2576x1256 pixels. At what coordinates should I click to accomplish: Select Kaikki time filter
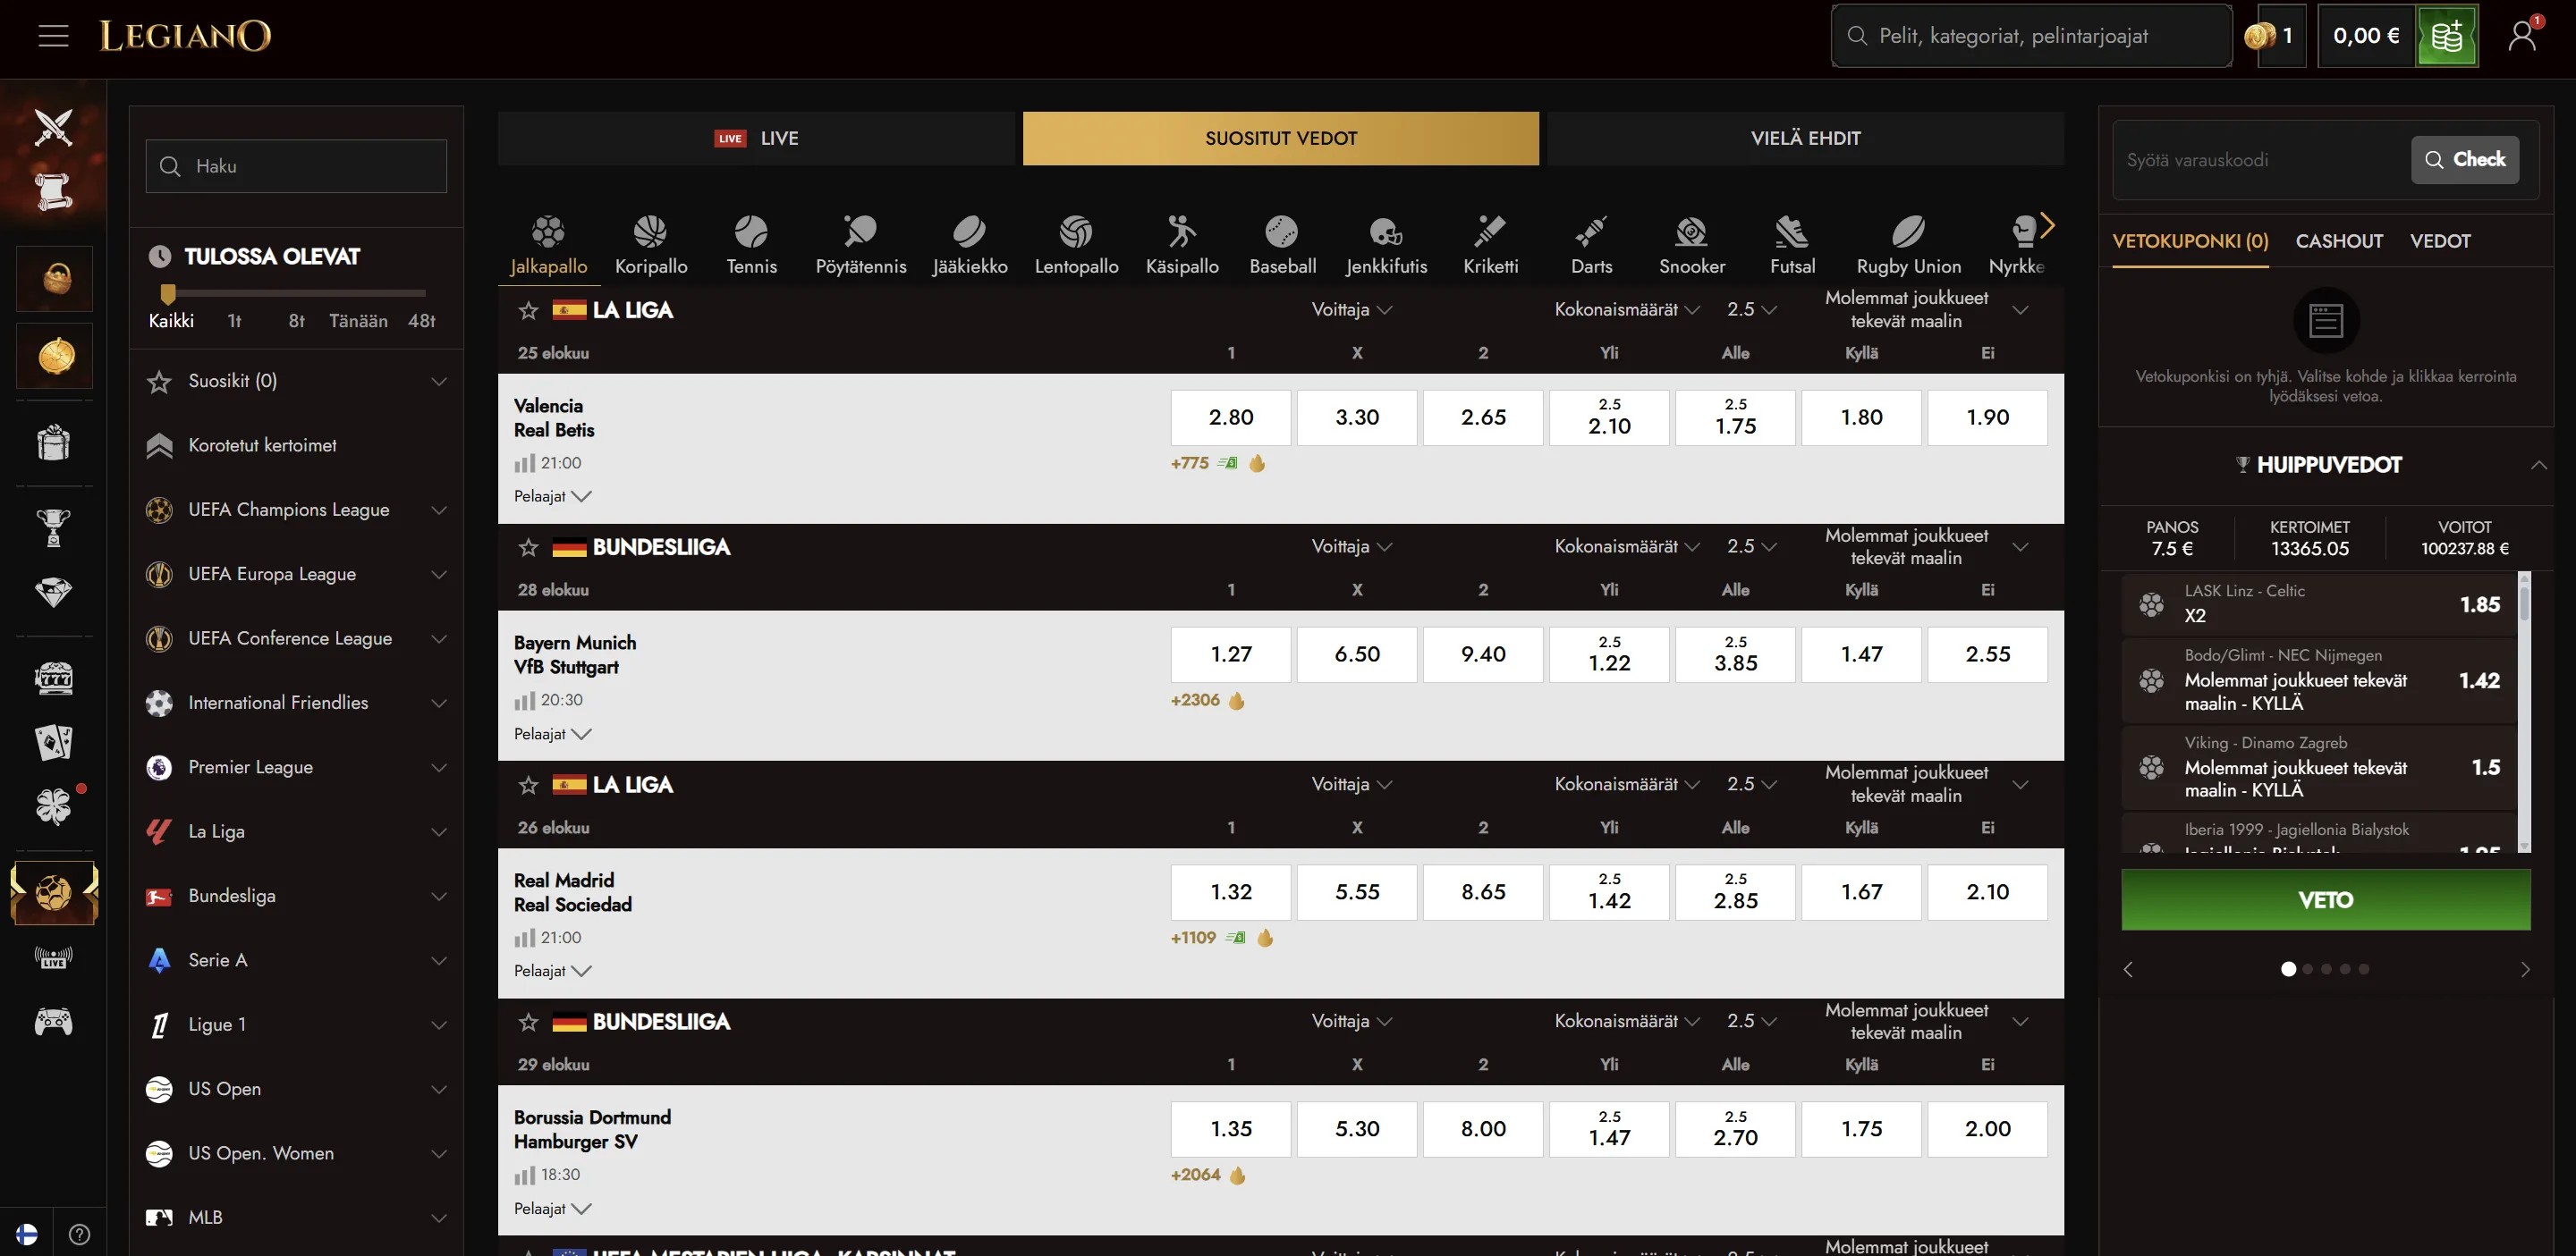click(171, 321)
